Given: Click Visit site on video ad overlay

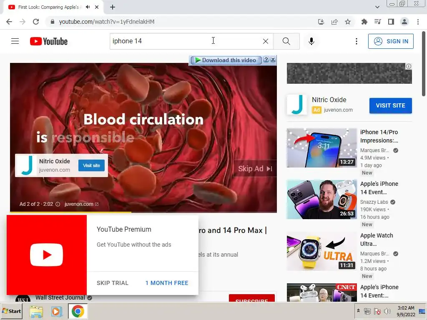Looking at the screenshot, I should (x=91, y=165).
